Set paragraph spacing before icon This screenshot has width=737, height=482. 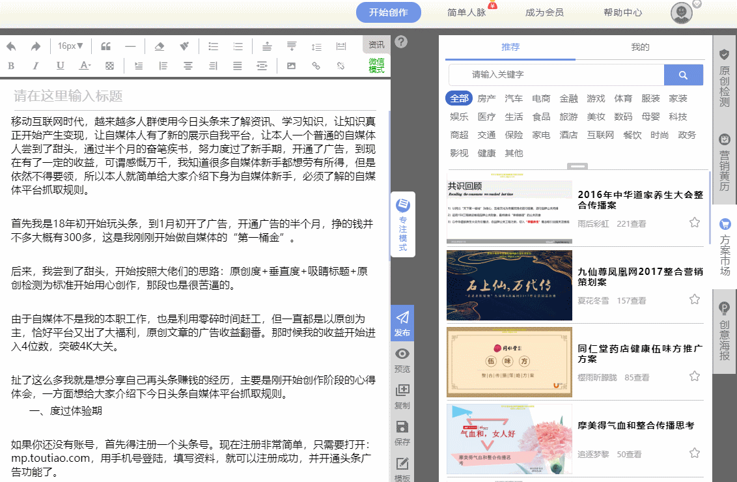coord(267,46)
